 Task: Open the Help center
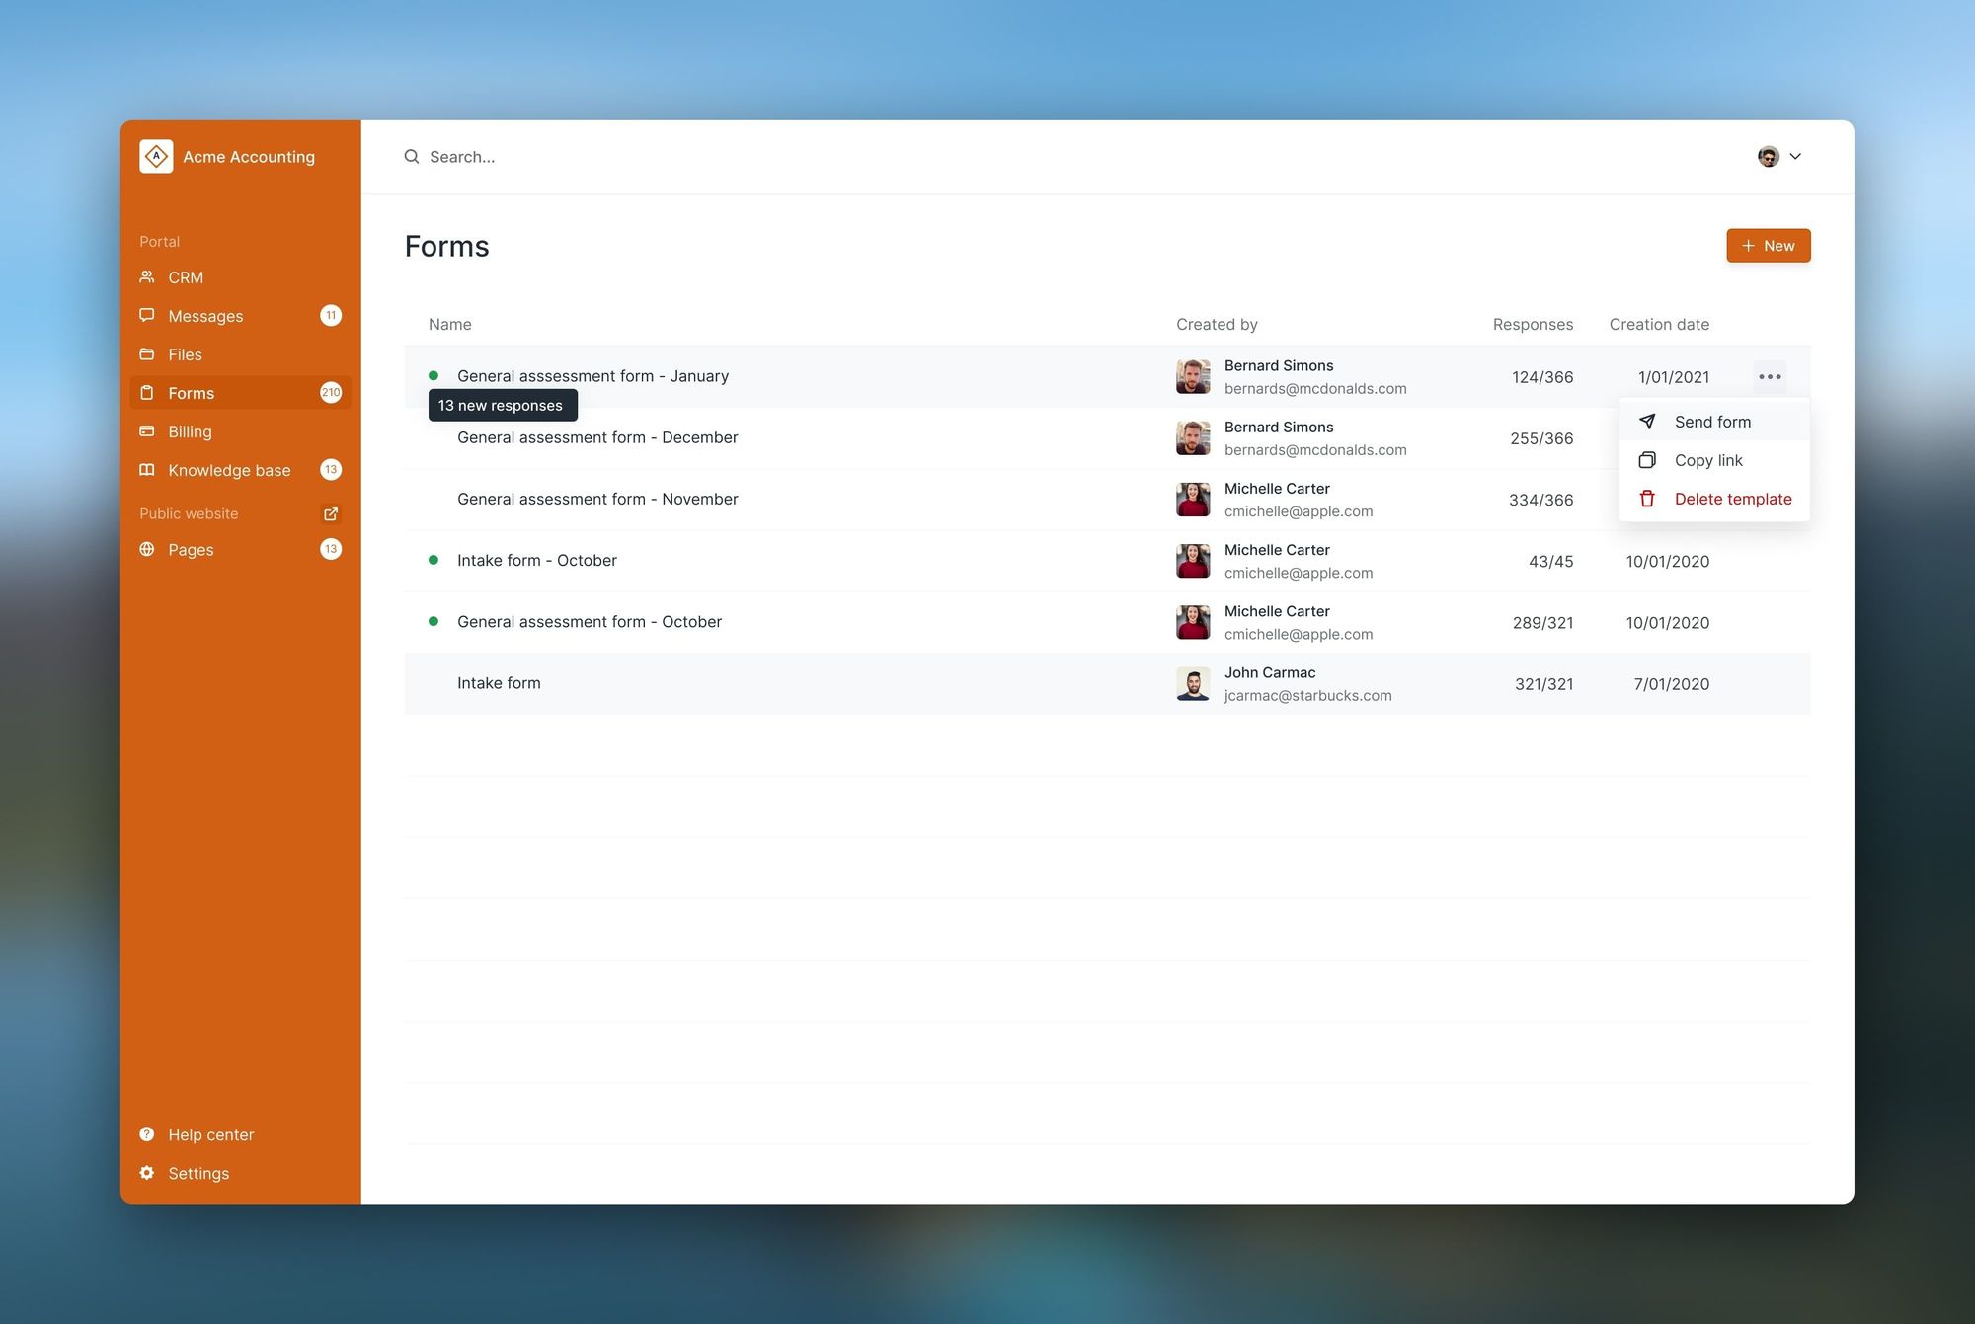click(210, 1134)
